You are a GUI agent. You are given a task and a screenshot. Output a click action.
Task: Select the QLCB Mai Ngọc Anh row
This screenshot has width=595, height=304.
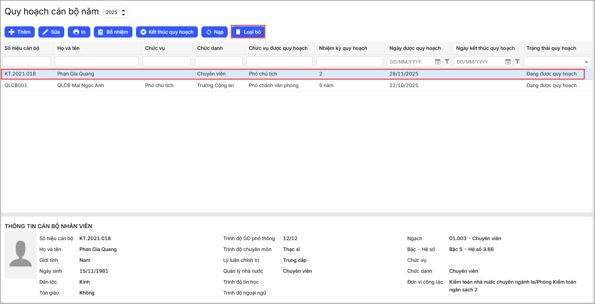click(x=80, y=85)
